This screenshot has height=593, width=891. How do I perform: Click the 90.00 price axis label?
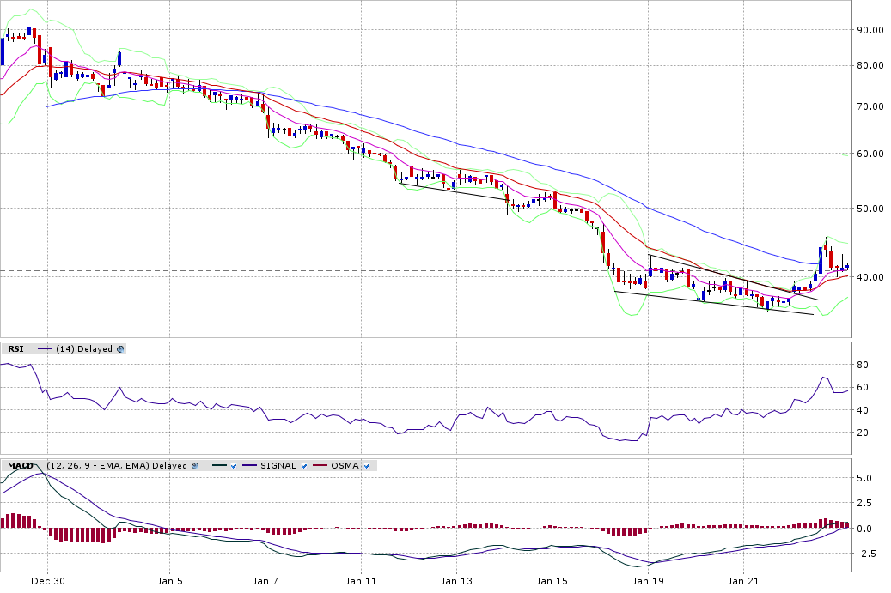coord(870,30)
